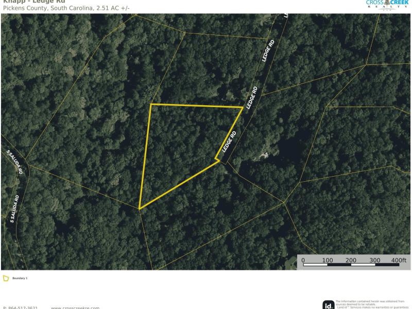Click the Land id logo badge
The image size is (412, 309).
click(329, 305)
